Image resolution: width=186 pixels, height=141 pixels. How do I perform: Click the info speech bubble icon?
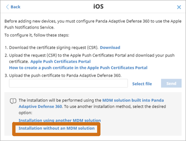(13, 101)
